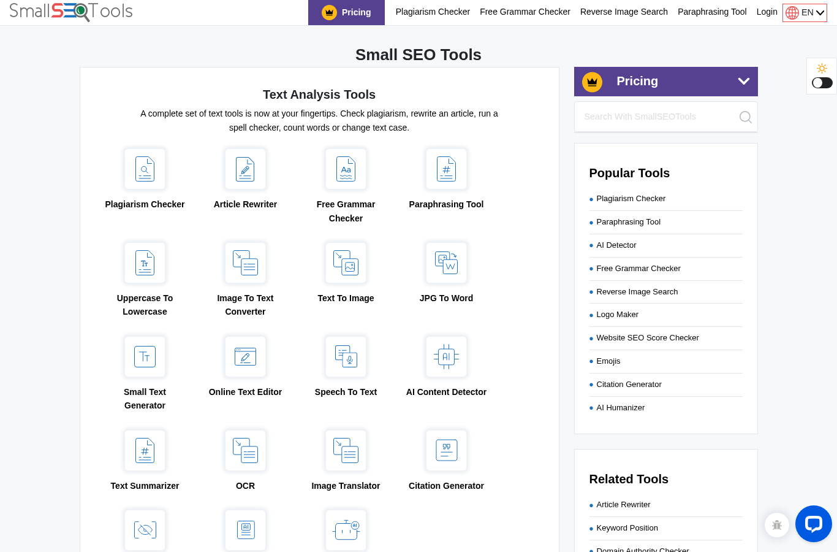
Task: Open Plagiarism Checker in Popular Tools list
Action: click(631, 199)
